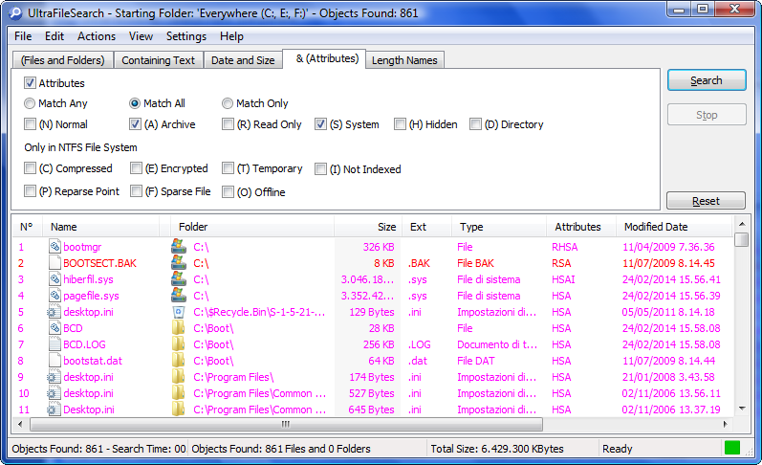Enable the (H) Hidden checkbox
Image resolution: width=762 pixels, height=465 pixels.
click(400, 124)
